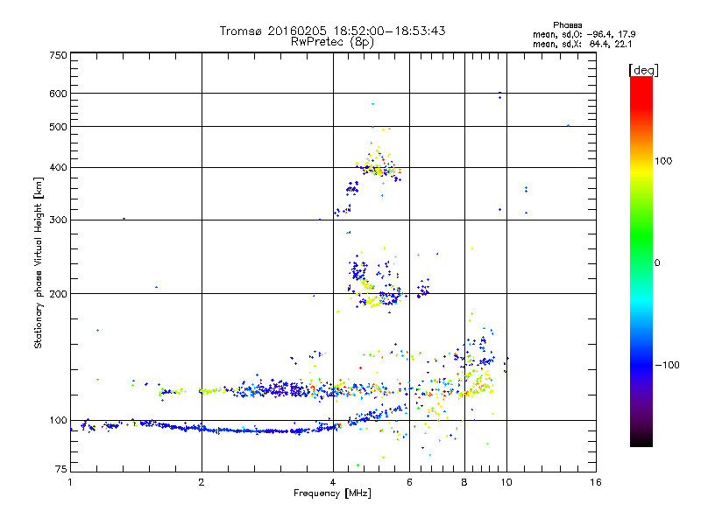
Task: Click the plot title 'Tromsø 20160205 18:52:00-18:53:43'
Action: click(x=332, y=31)
